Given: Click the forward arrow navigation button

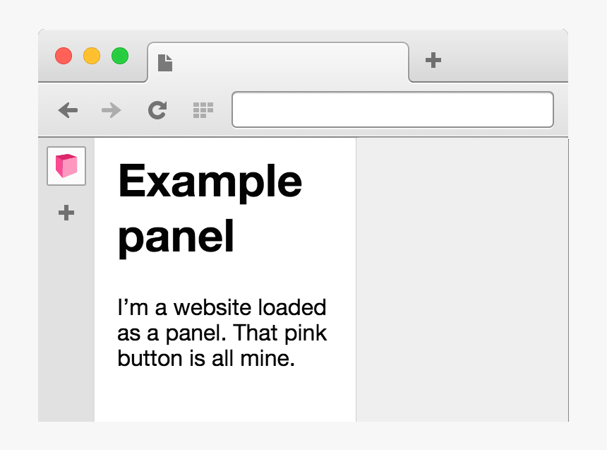Looking at the screenshot, I should 111,110.
